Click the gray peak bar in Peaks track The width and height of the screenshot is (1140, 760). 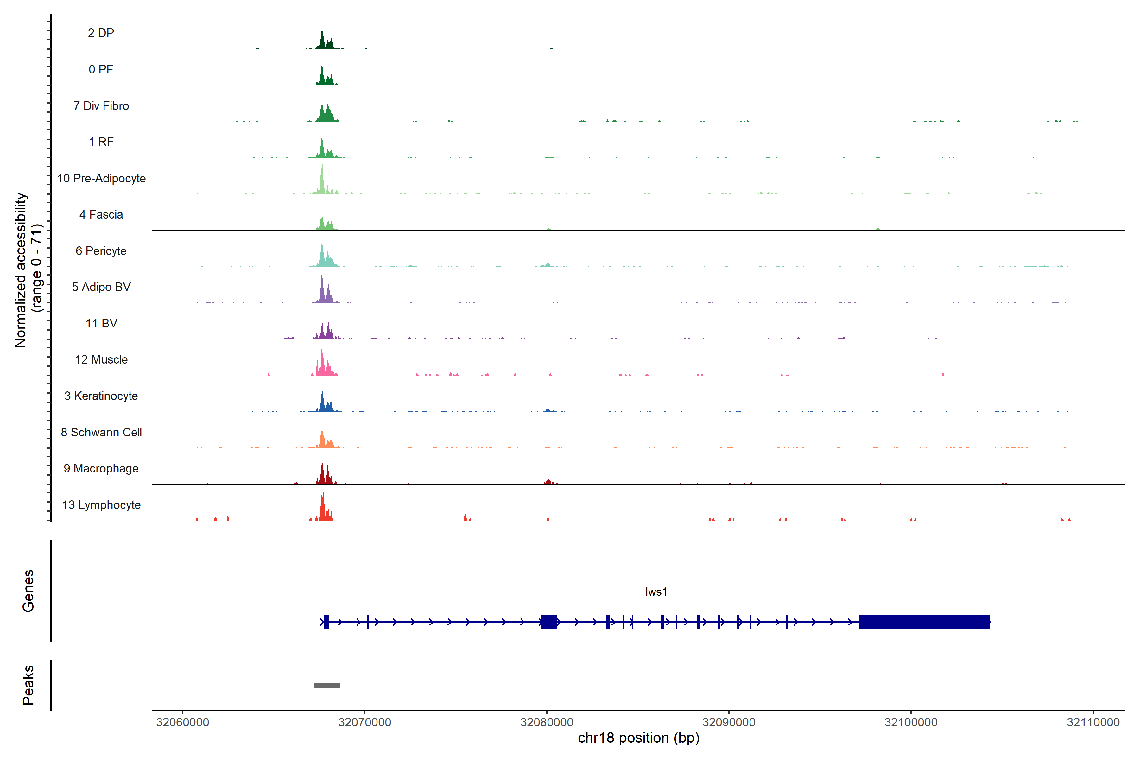pos(327,685)
